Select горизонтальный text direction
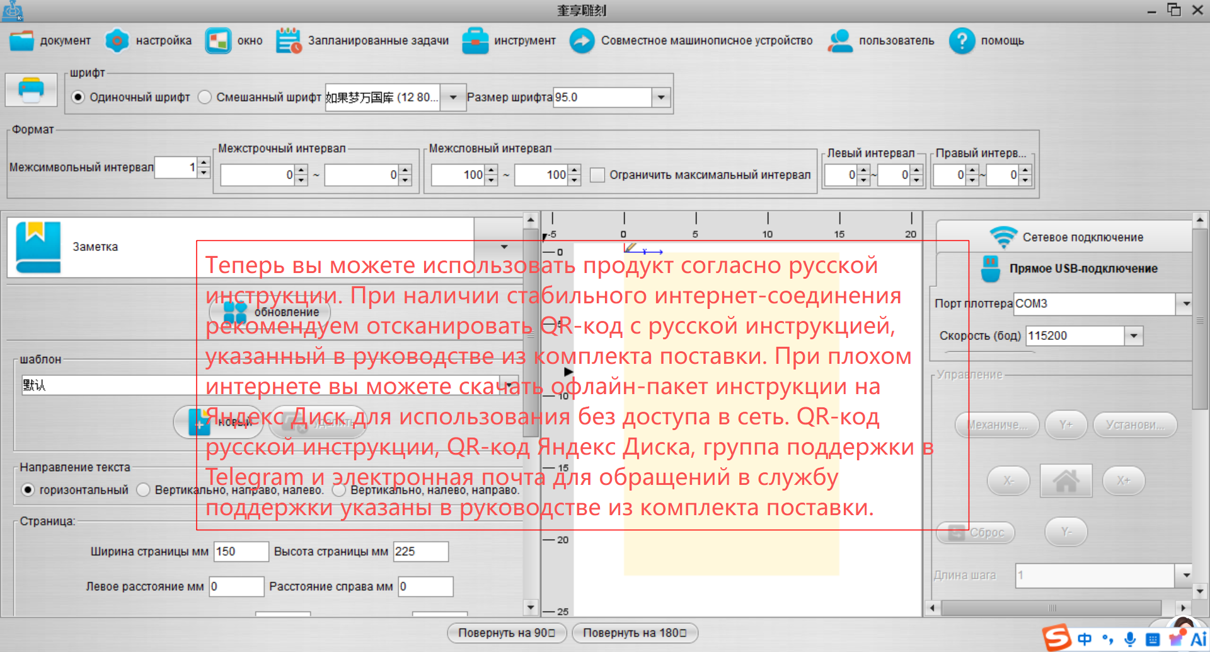The height and width of the screenshot is (652, 1210). pos(28,490)
